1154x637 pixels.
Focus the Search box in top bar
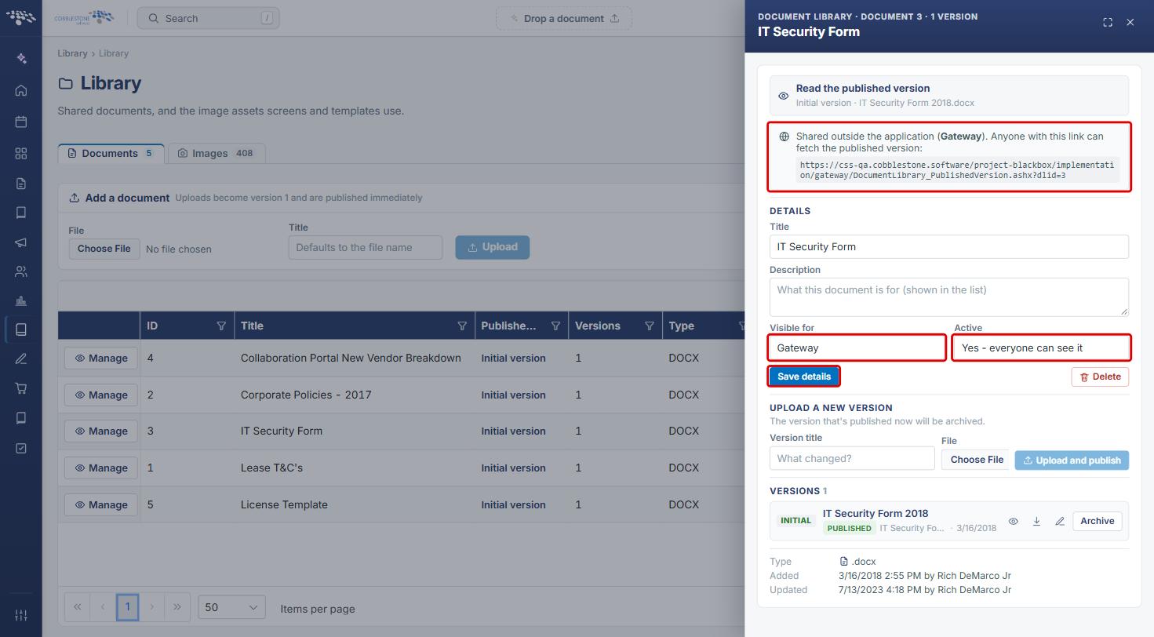pos(208,18)
